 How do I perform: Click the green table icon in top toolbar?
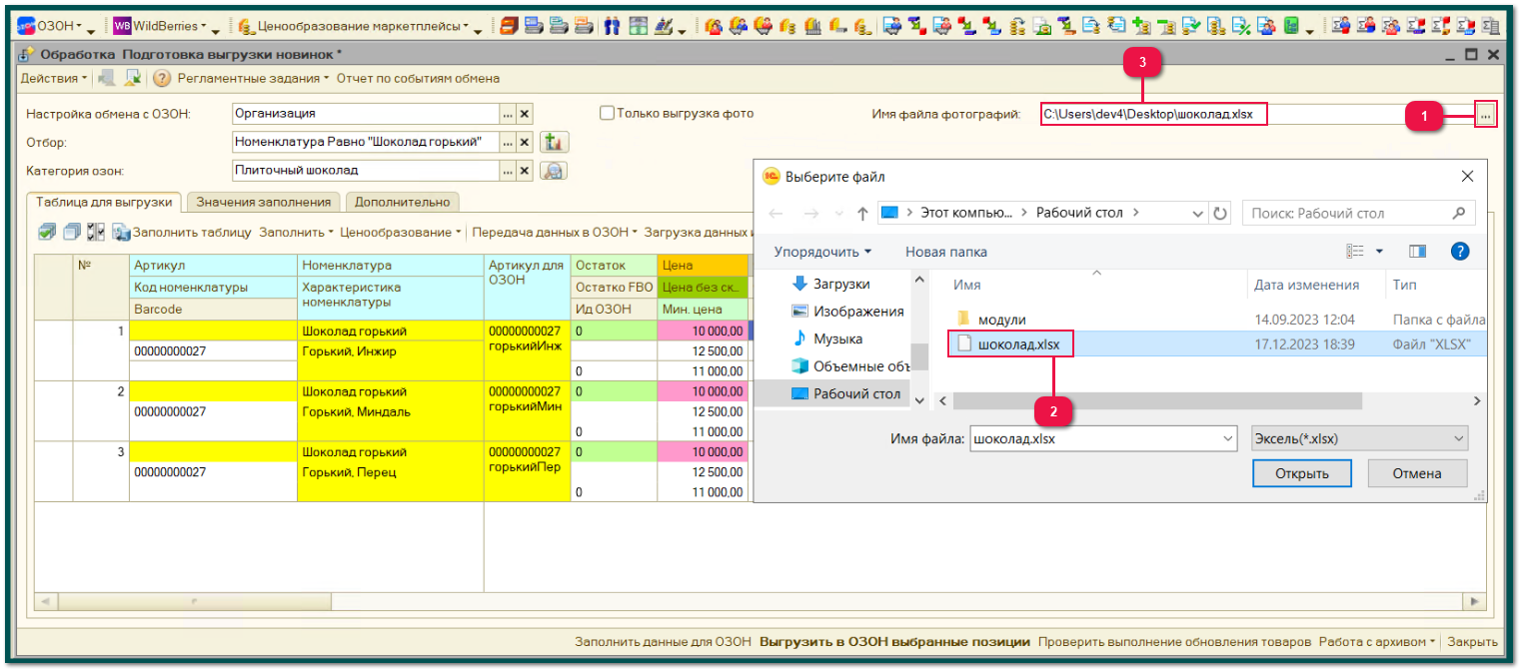tap(639, 26)
